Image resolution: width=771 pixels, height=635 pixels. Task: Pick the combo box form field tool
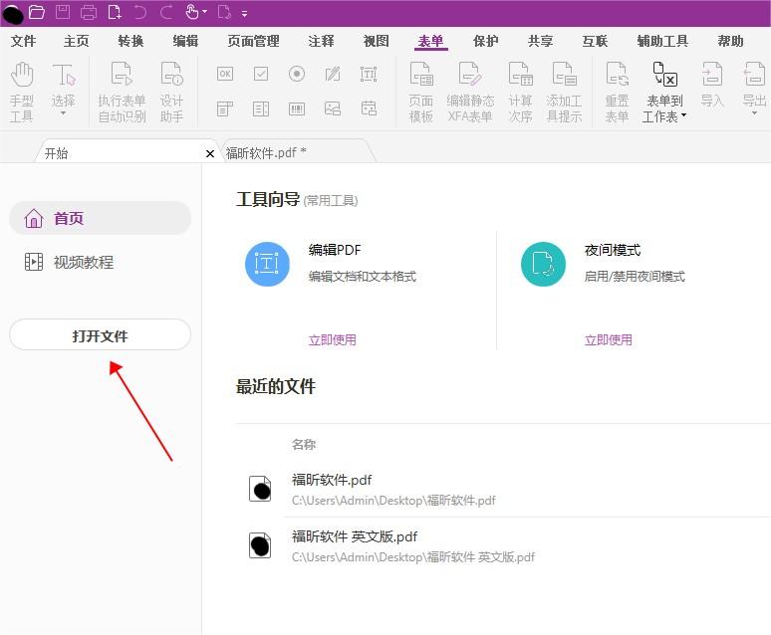(x=225, y=108)
